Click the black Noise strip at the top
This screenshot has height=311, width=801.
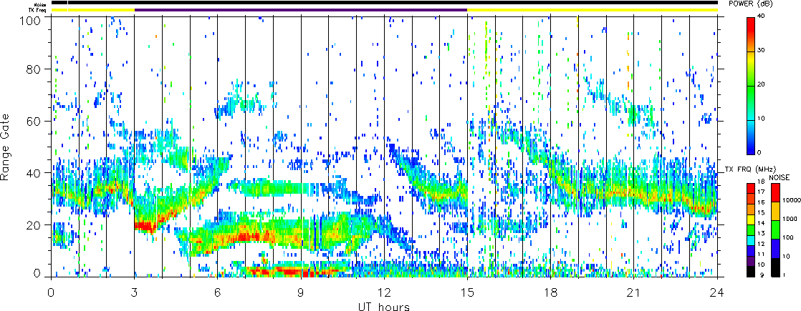tap(385, 3)
